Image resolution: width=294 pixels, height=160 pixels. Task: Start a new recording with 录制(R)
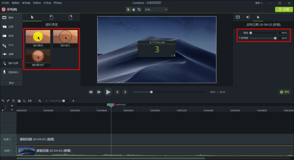[x=9, y=9]
